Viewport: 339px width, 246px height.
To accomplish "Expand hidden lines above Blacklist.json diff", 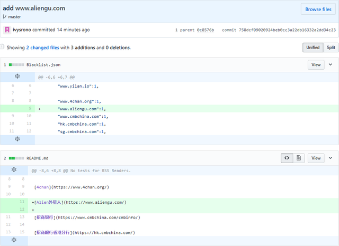I will [17, 77].
